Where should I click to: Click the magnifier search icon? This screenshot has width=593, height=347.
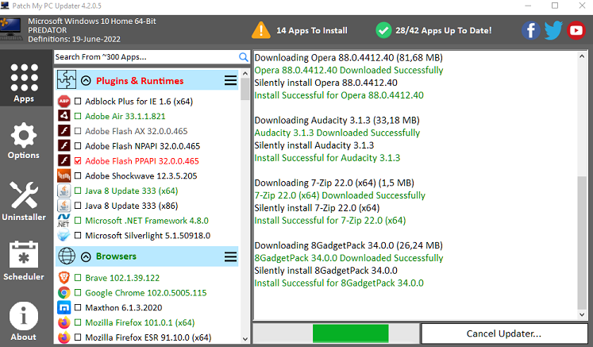[x=244, y=57]
